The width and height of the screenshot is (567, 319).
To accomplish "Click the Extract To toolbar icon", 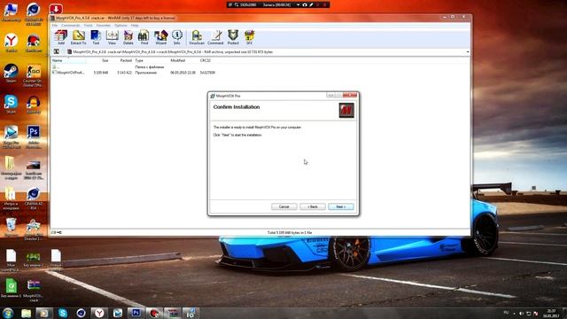I will tap(79, 37).
